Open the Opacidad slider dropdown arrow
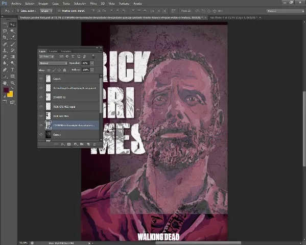This screenshot has width=306, height=245. pos(92,63)
